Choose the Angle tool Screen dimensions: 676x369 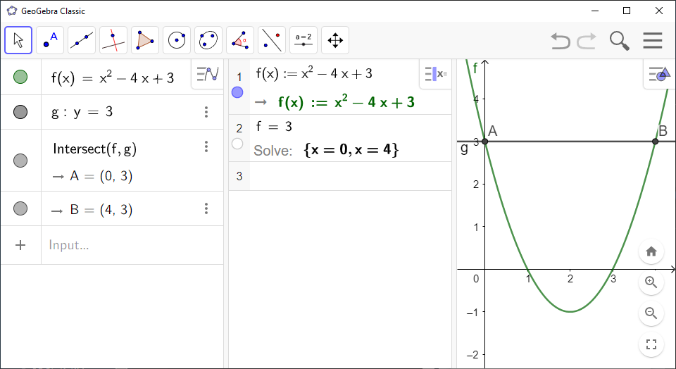click(x=240, y=40)
